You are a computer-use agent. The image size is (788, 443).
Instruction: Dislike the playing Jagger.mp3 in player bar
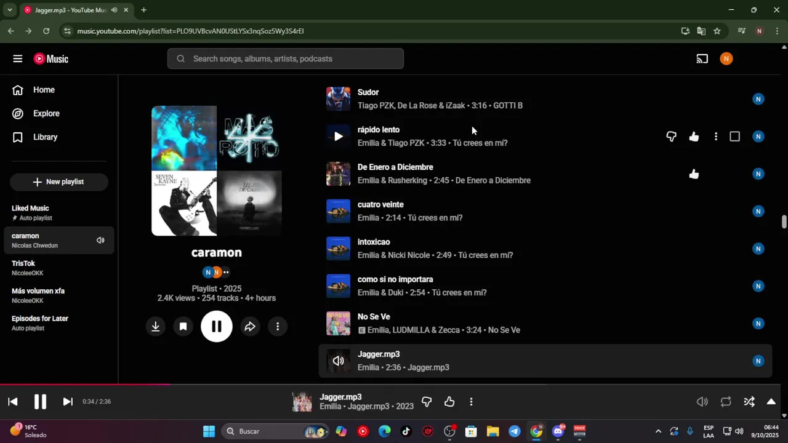[x=427, y=402]
